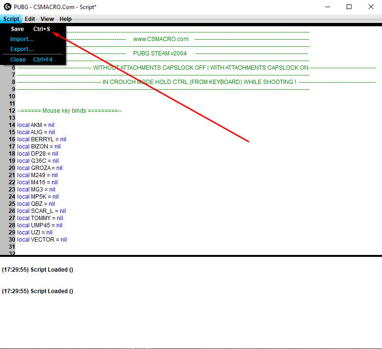Minimize the script editor window
Screen dimensions: 382x349
click(327, 7)
